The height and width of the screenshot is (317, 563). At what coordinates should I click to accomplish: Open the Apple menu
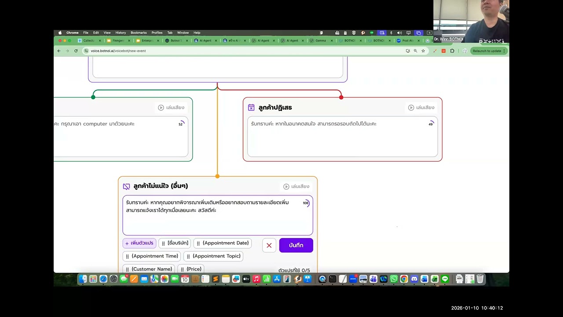click(60, 33)
